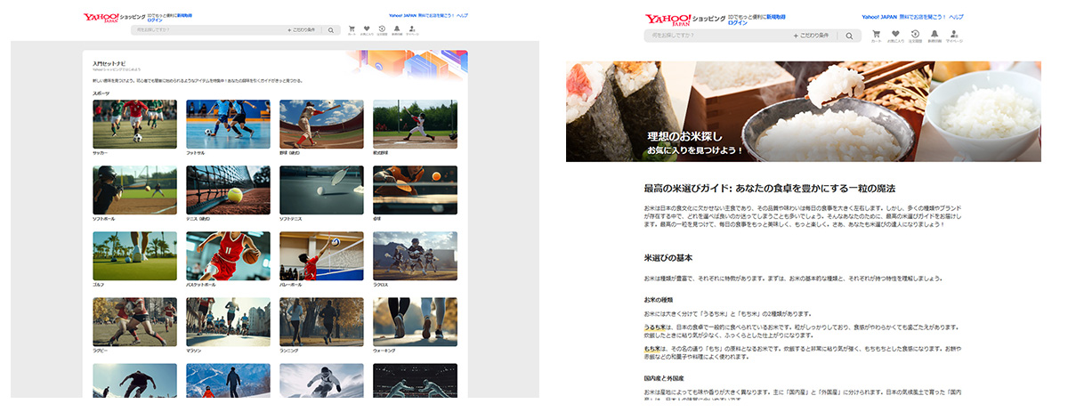The width and height of the screenshot is (1068, 420).
Task: Open the cart icon in right page
Action: click(877, 36)
